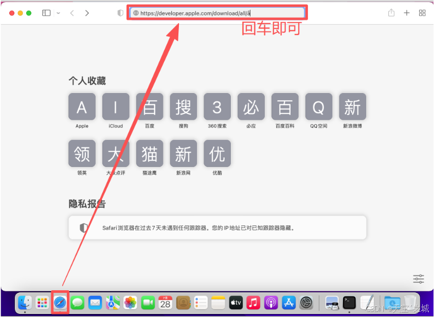Open TextEdit from the Dock
This screenshot has height=317, width=434.
click(367, 303)
